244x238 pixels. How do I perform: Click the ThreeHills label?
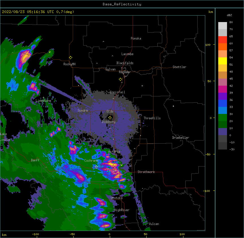tap(152, 118)
